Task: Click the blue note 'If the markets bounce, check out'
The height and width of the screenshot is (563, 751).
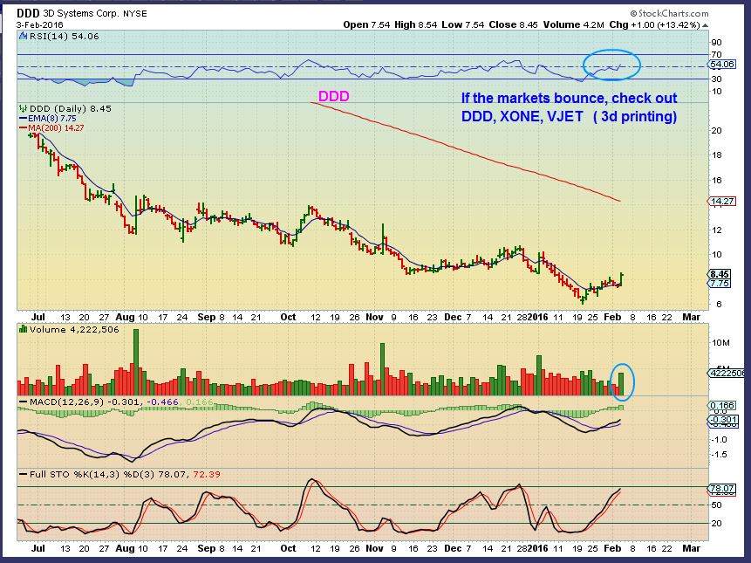Action: (569, 99)
